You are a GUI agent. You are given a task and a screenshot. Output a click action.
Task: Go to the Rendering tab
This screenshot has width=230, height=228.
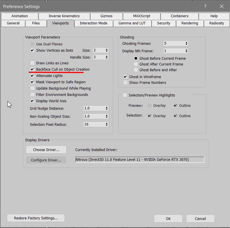[190, 23]
